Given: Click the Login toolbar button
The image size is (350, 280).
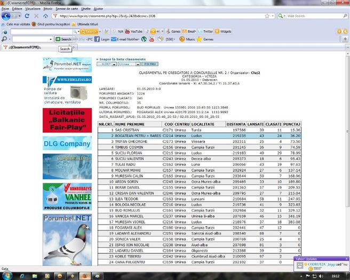Looking at the screenshot, I should 102,39.
